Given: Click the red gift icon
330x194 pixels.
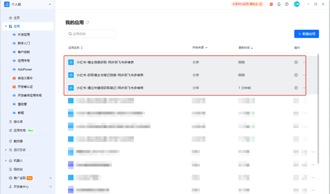Looking at the screenshot, I should pos(271,4).
